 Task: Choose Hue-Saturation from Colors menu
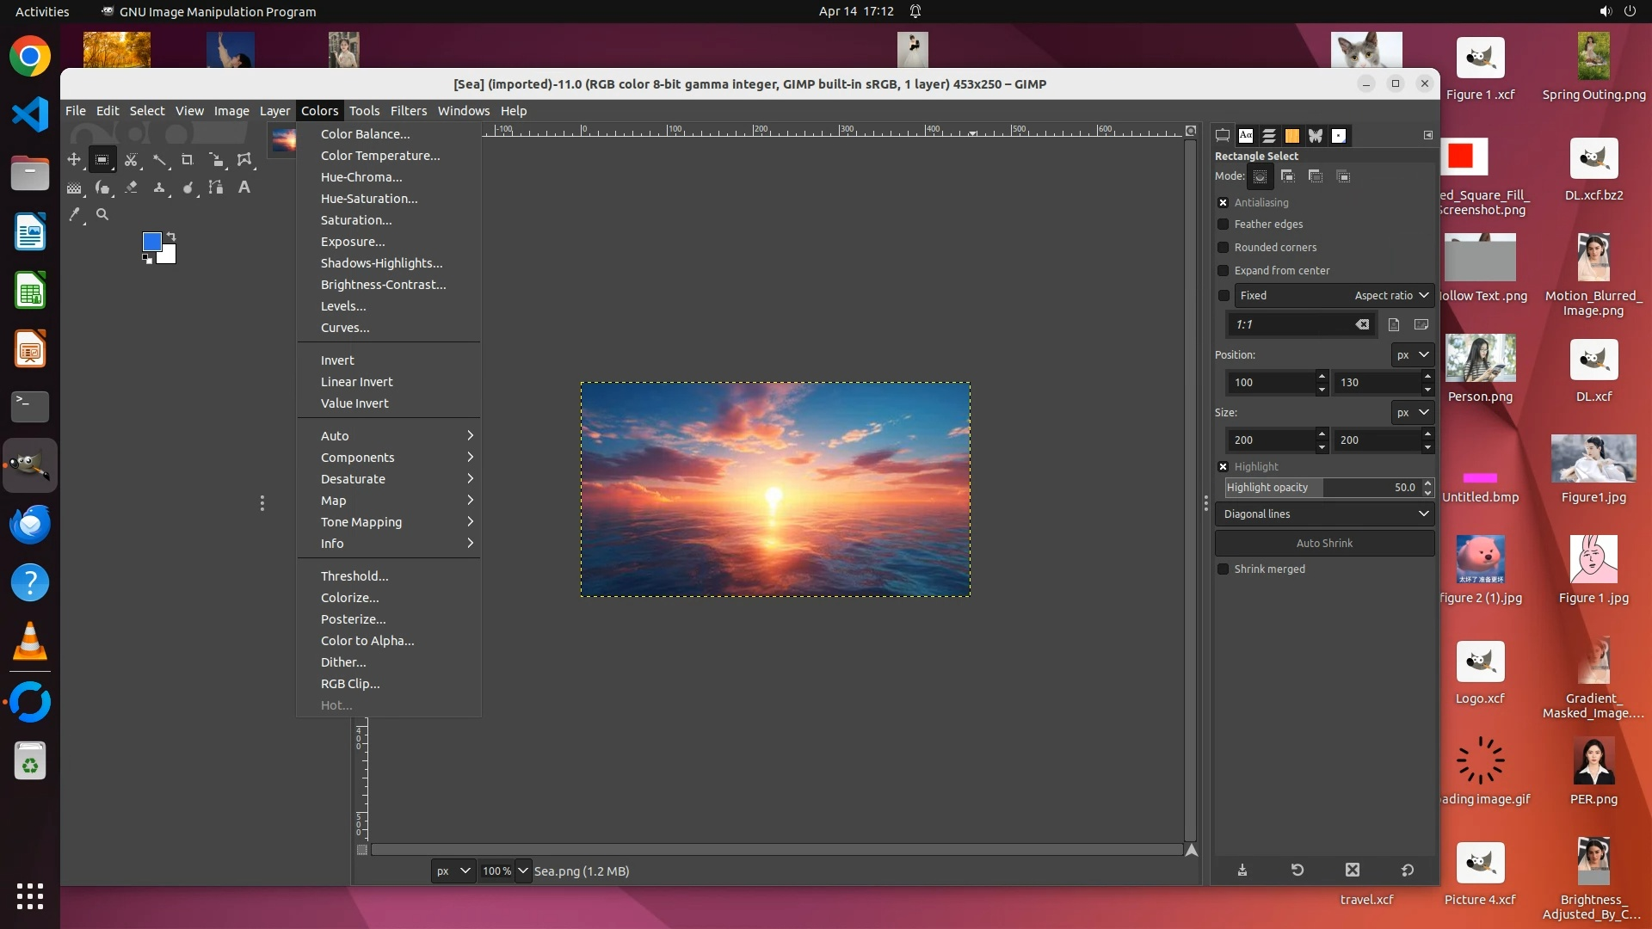[x=369, y=199]
